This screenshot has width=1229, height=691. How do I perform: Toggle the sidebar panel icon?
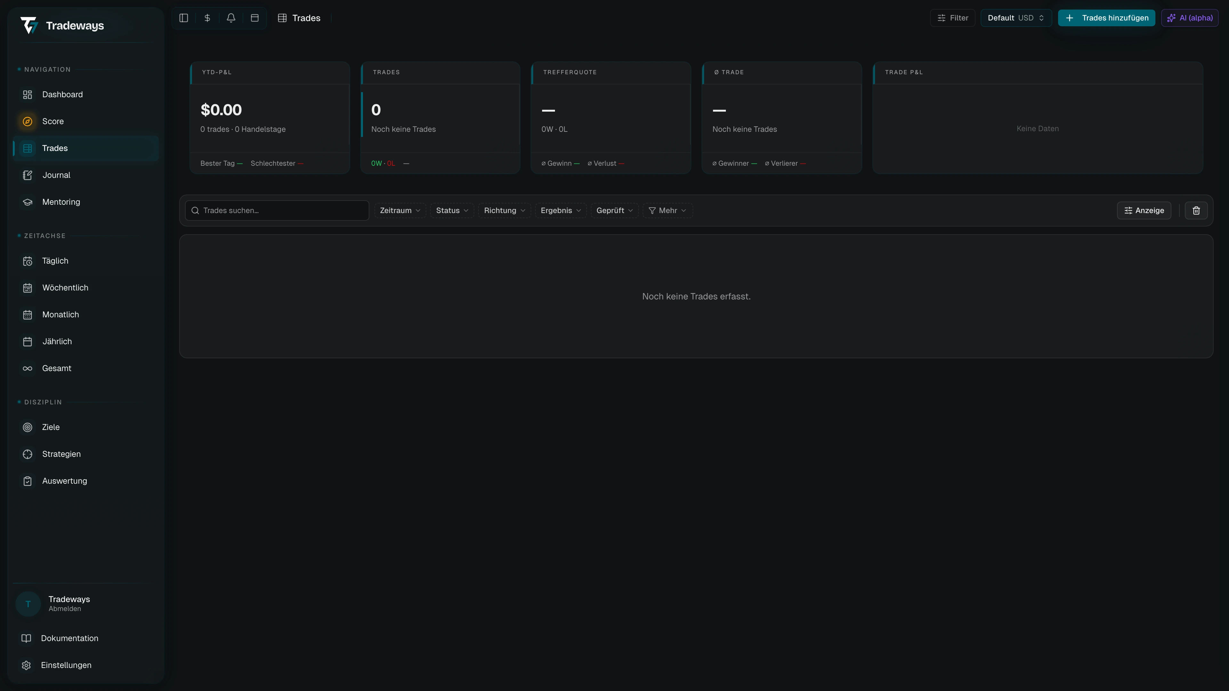tap(184, 18)
